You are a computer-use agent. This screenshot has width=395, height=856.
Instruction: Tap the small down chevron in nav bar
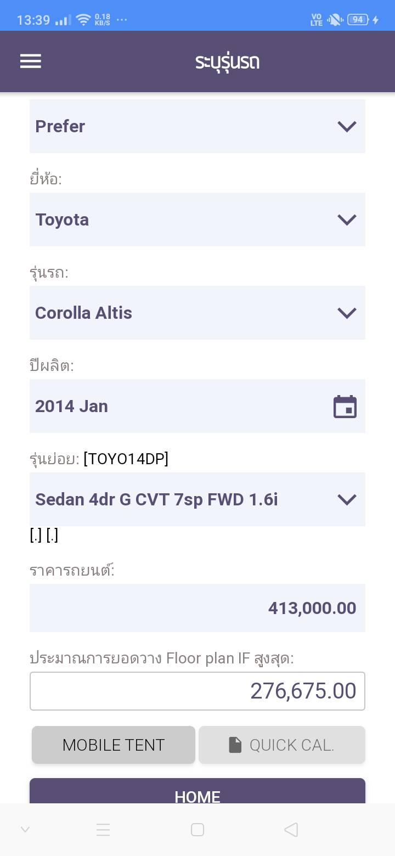[25, 830]
